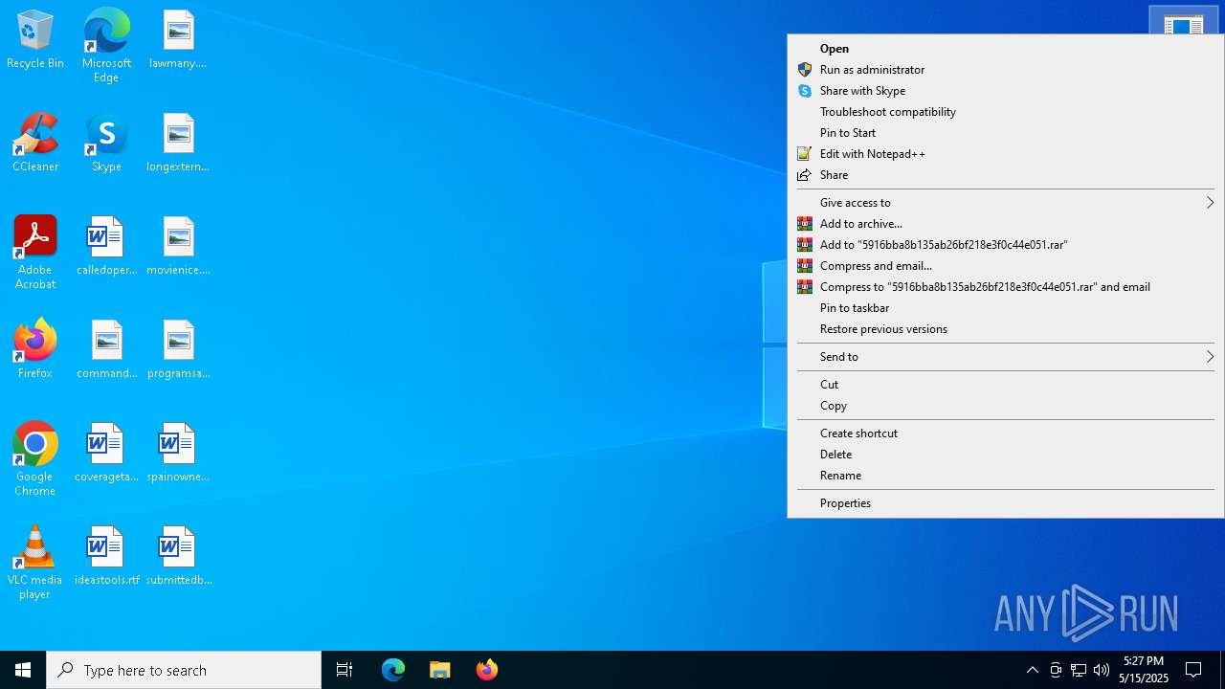Choose Run as administrator
This screenshot has width=1225, height=689.
(1005, 70)
